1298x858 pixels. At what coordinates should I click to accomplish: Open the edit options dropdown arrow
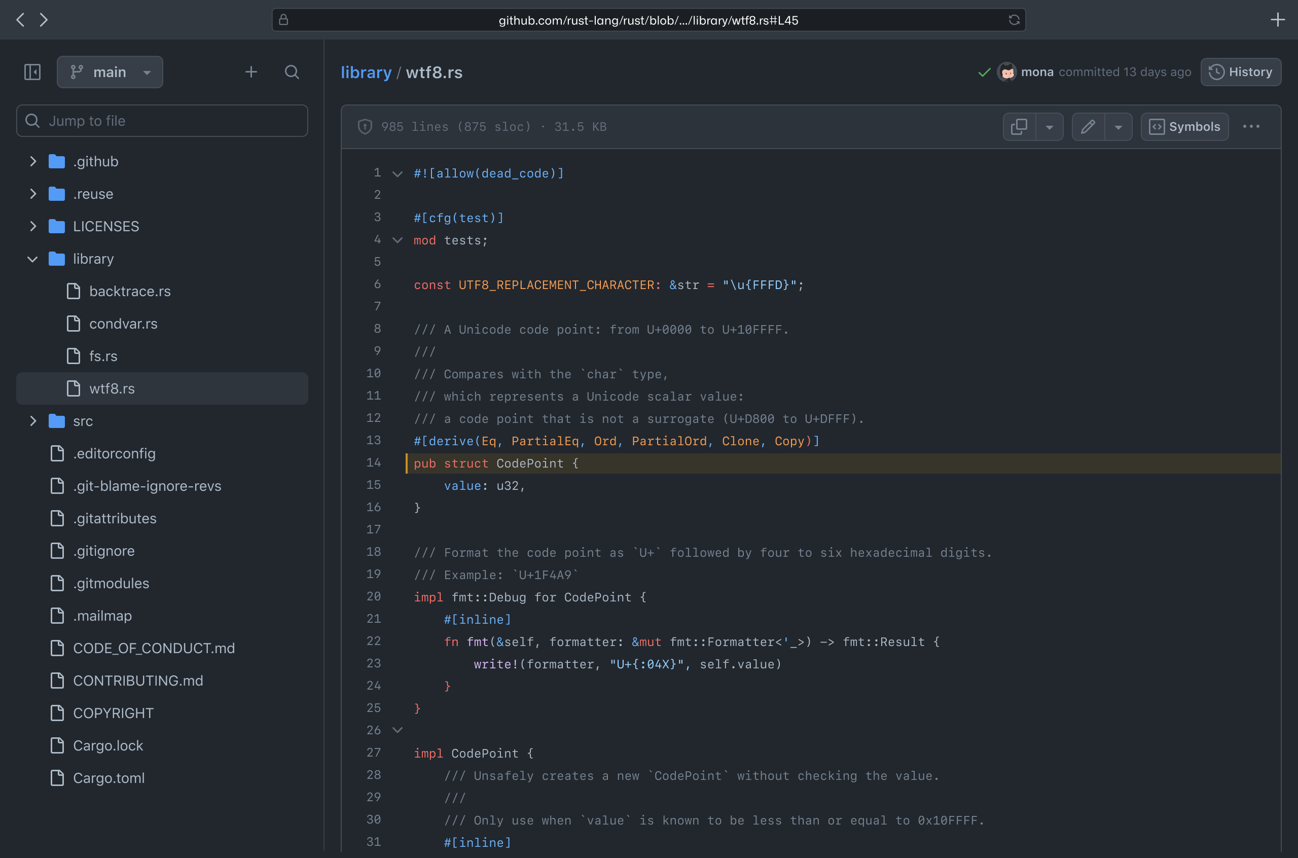click(1118, 126)
